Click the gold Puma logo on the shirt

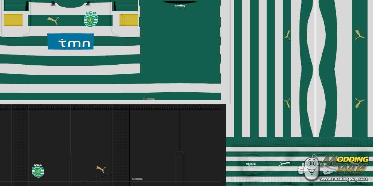click(x=53, y=20)
